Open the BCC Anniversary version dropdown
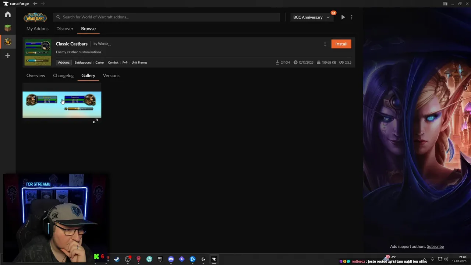 311,17
